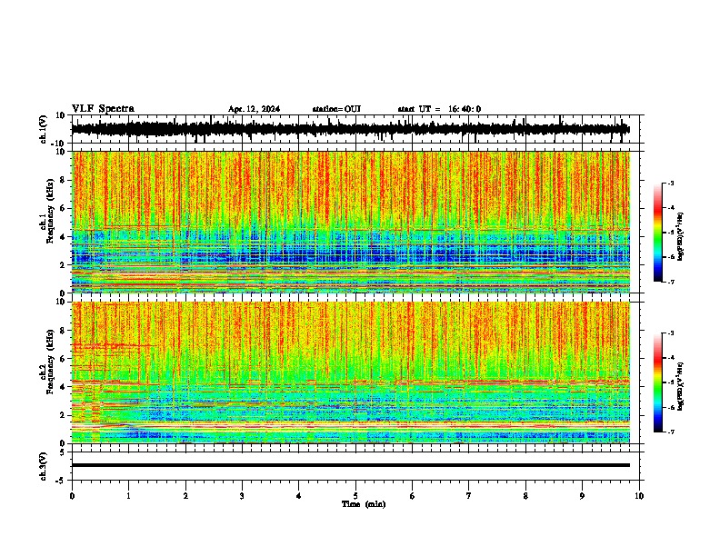The height and width of the screenshot is (556, 720).
Task: Click the ch.1 color scale log(PSD) unit label
Action: tap(680, 236)
